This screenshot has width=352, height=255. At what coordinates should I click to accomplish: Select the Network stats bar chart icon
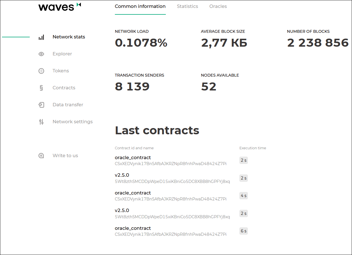coord(41,37)
